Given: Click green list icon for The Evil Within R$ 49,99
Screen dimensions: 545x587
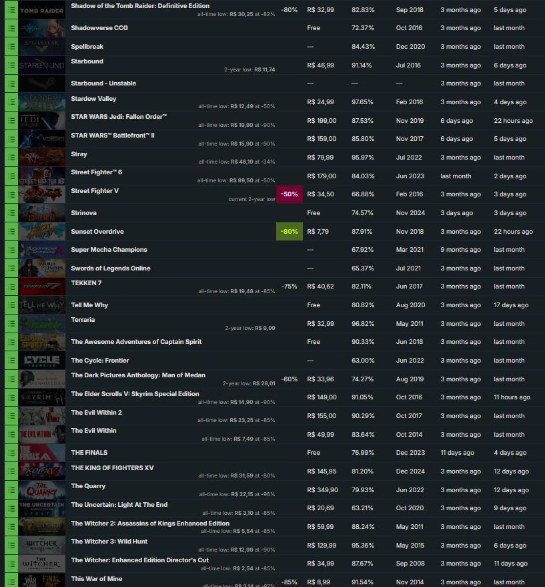Looking at the screenshot, I should (x=11, y=434).
